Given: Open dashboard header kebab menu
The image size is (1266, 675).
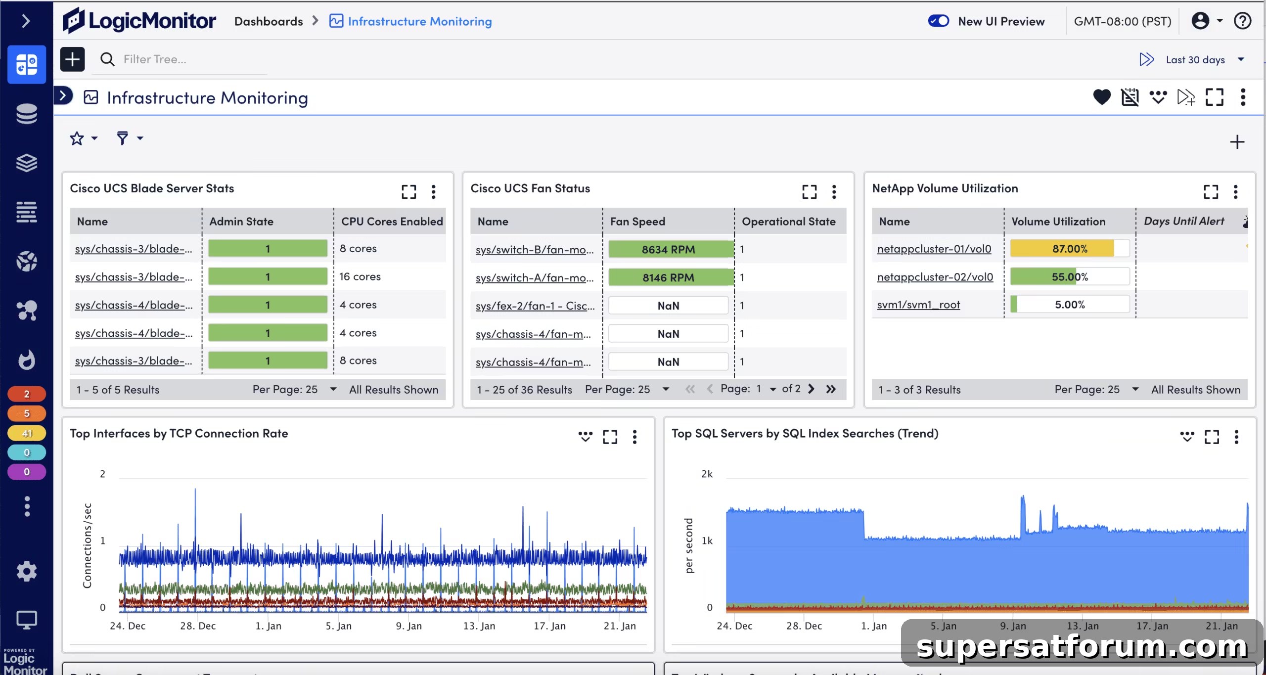Looking at the screenshot, I should [x=1243, y=97].
